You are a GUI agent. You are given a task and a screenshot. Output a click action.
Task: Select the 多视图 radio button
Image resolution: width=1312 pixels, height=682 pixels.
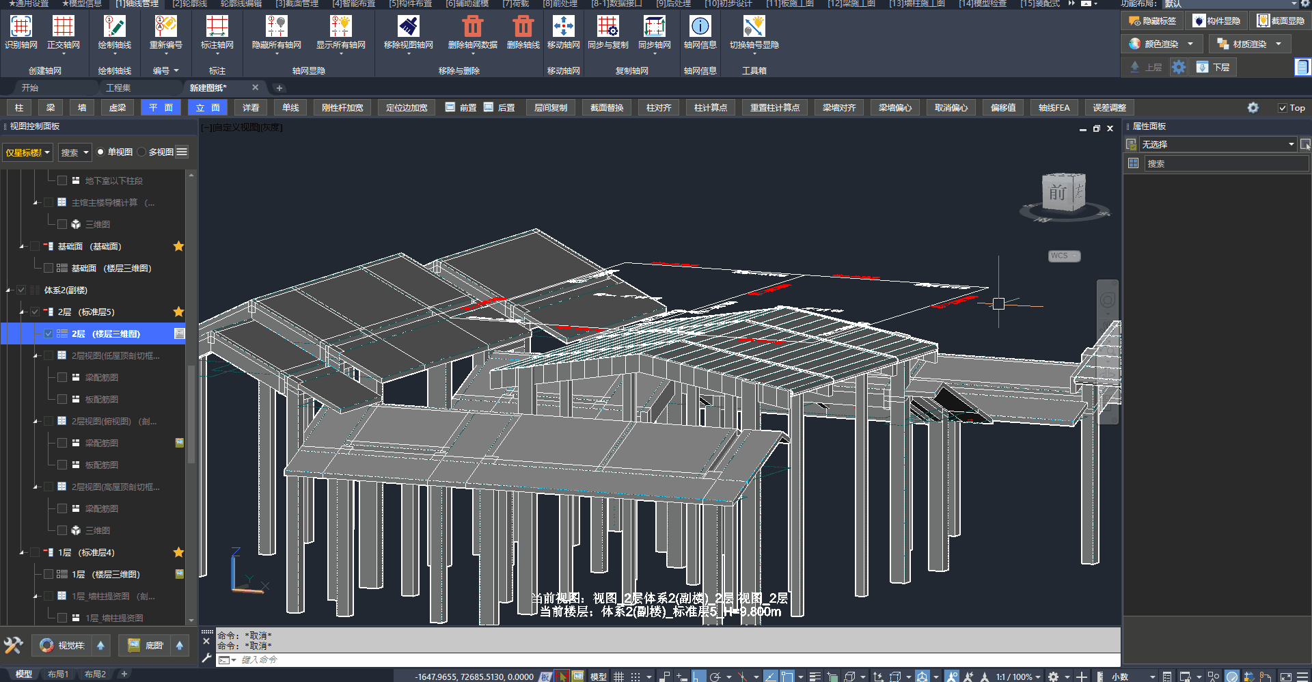(142, 152)
